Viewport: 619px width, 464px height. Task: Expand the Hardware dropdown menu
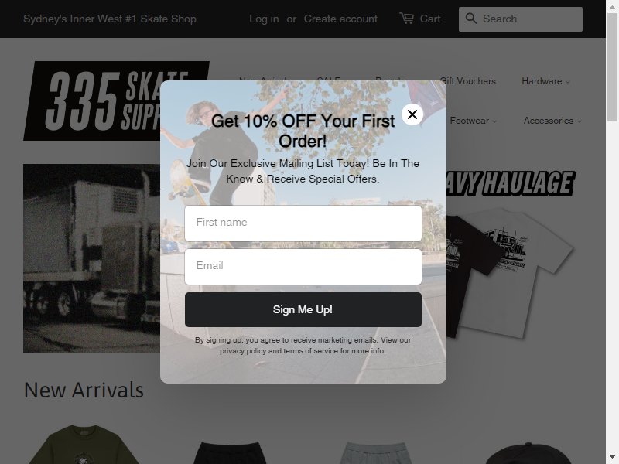pyautogui.click(x=545, y=81)
